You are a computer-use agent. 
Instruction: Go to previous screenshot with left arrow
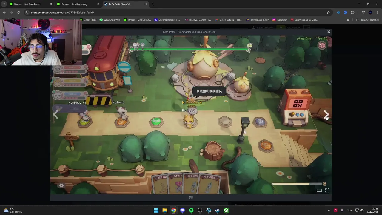[x=56, y=115]
